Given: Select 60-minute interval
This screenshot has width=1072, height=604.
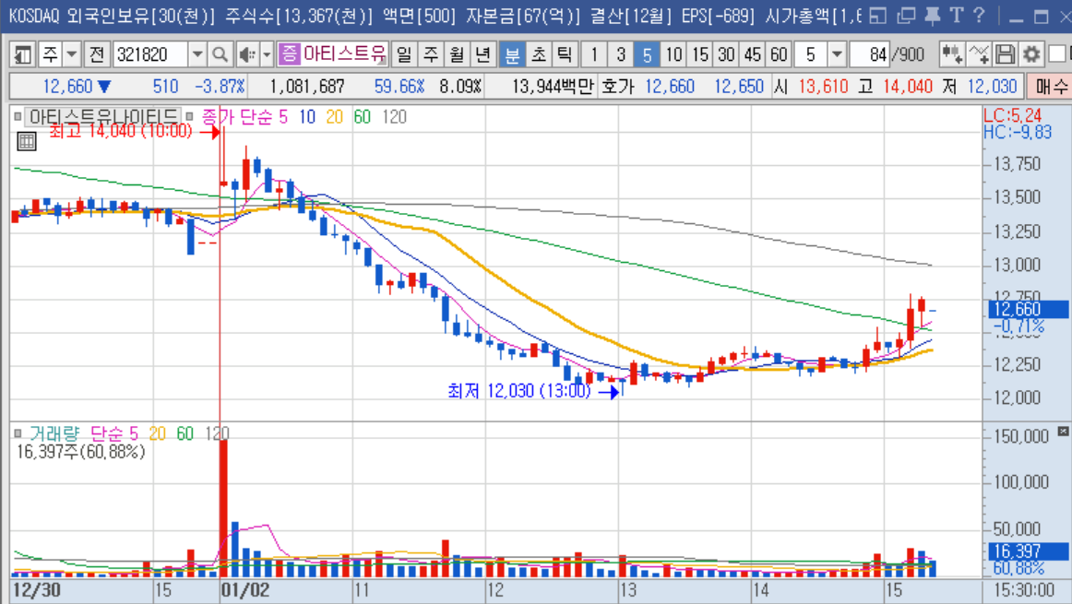Looking at the screenshot, I should [779, 54].
